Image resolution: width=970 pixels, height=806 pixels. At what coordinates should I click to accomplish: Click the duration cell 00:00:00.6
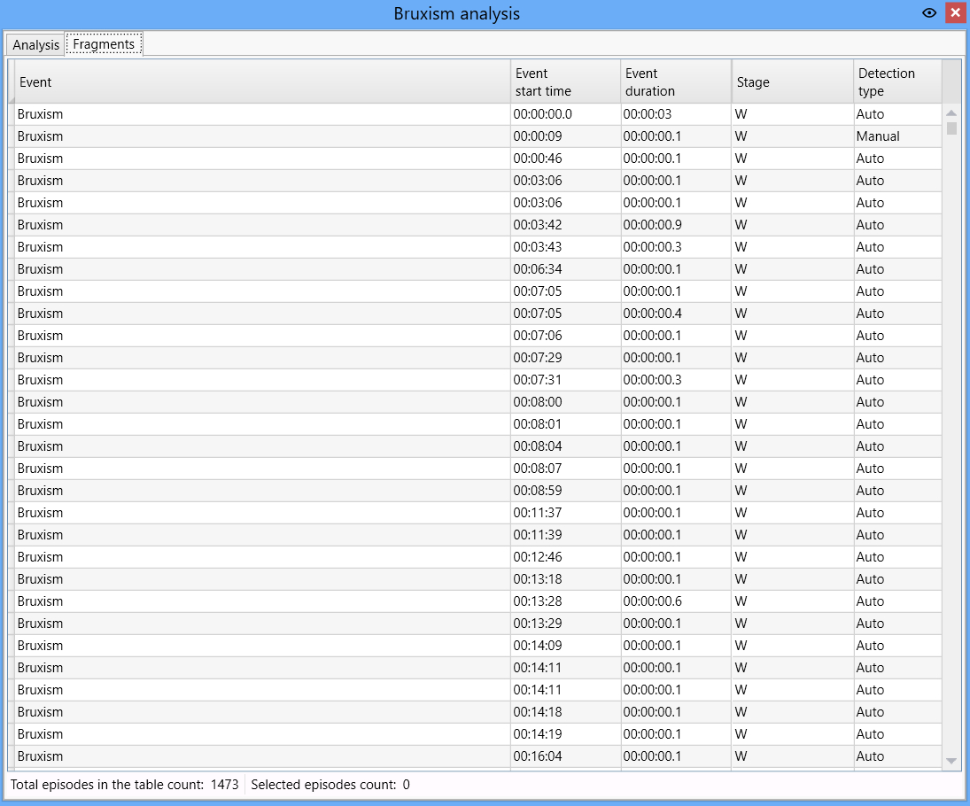(676, 601)
